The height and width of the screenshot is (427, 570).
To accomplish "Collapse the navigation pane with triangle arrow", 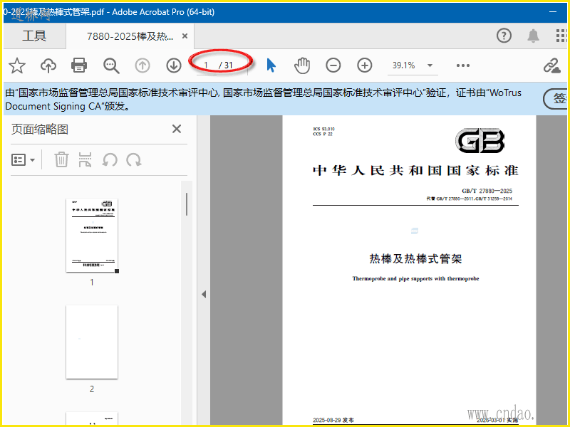I will point(204,294).
